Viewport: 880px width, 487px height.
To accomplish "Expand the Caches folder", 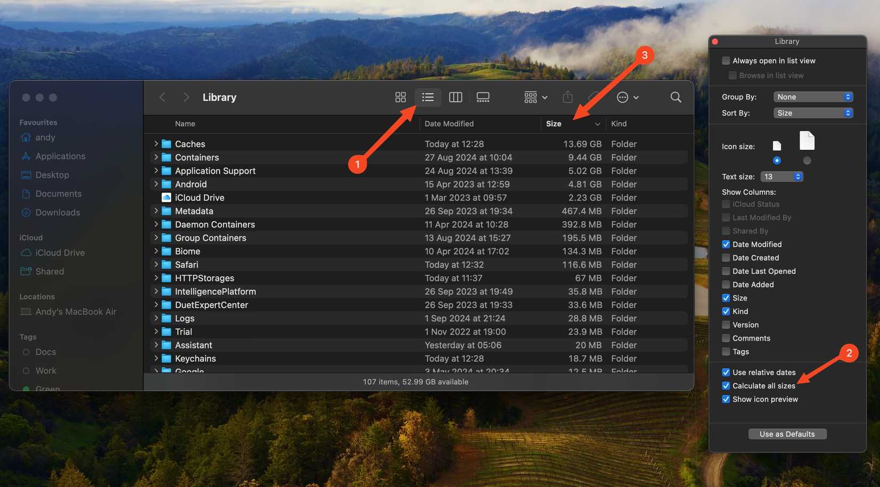I will coord(156,144).
